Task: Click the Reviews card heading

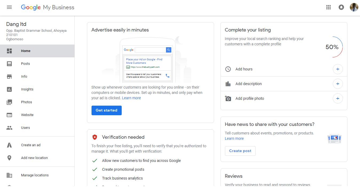Action: tap(234, 176)
